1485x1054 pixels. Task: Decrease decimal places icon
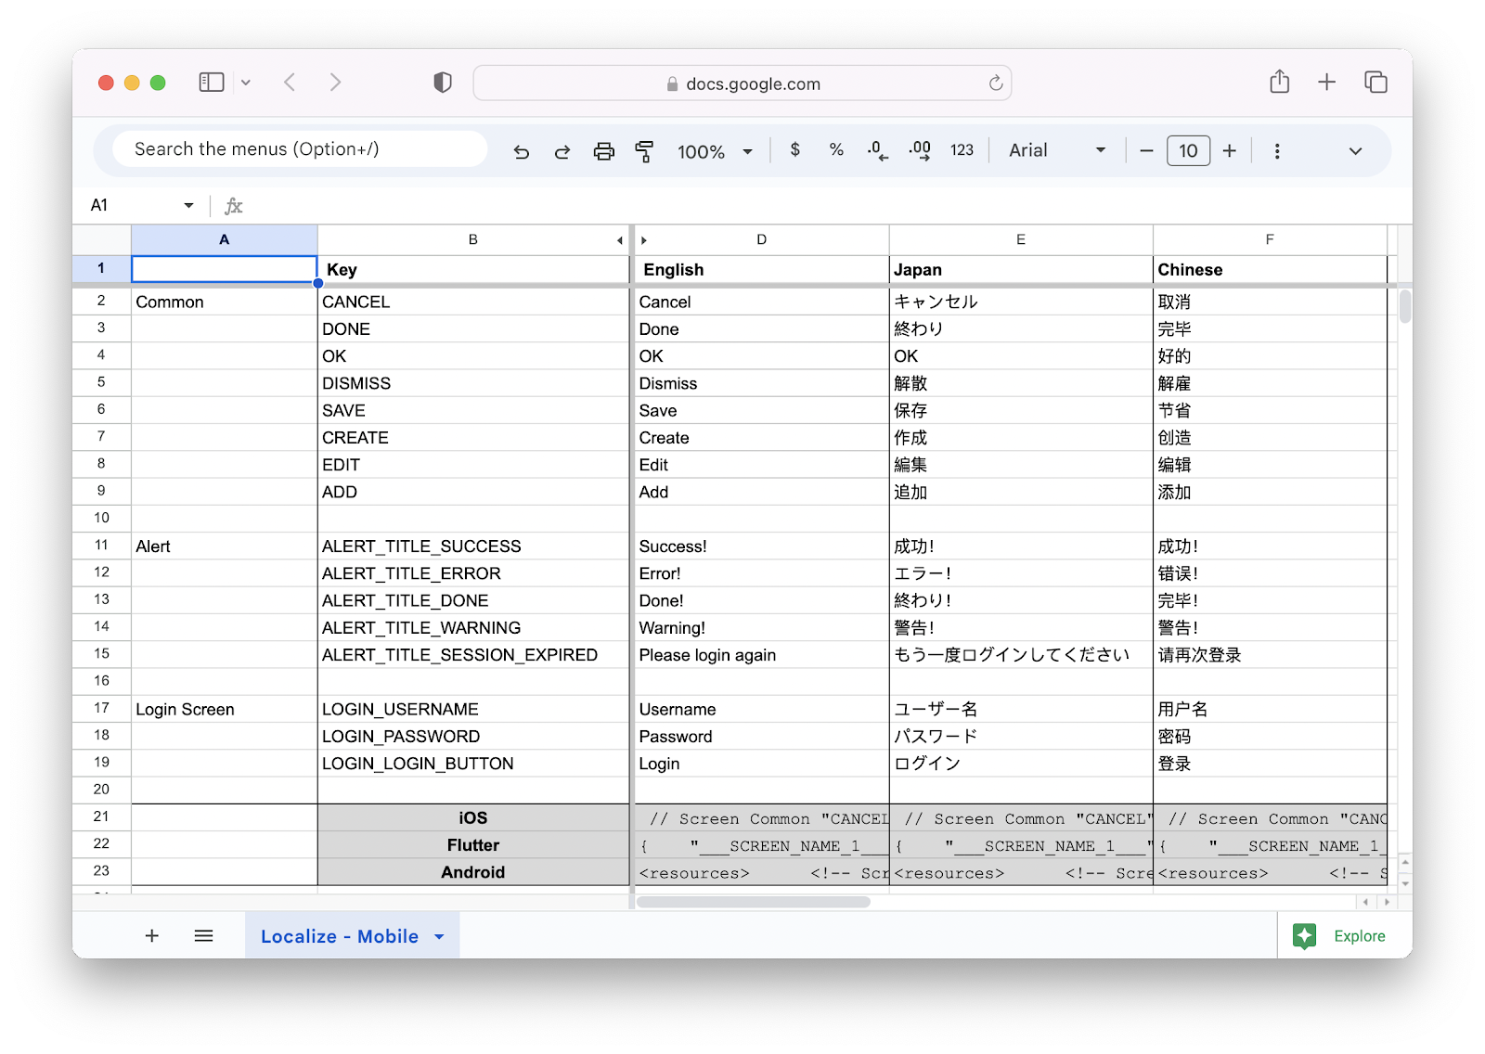(x=877, y=150)
